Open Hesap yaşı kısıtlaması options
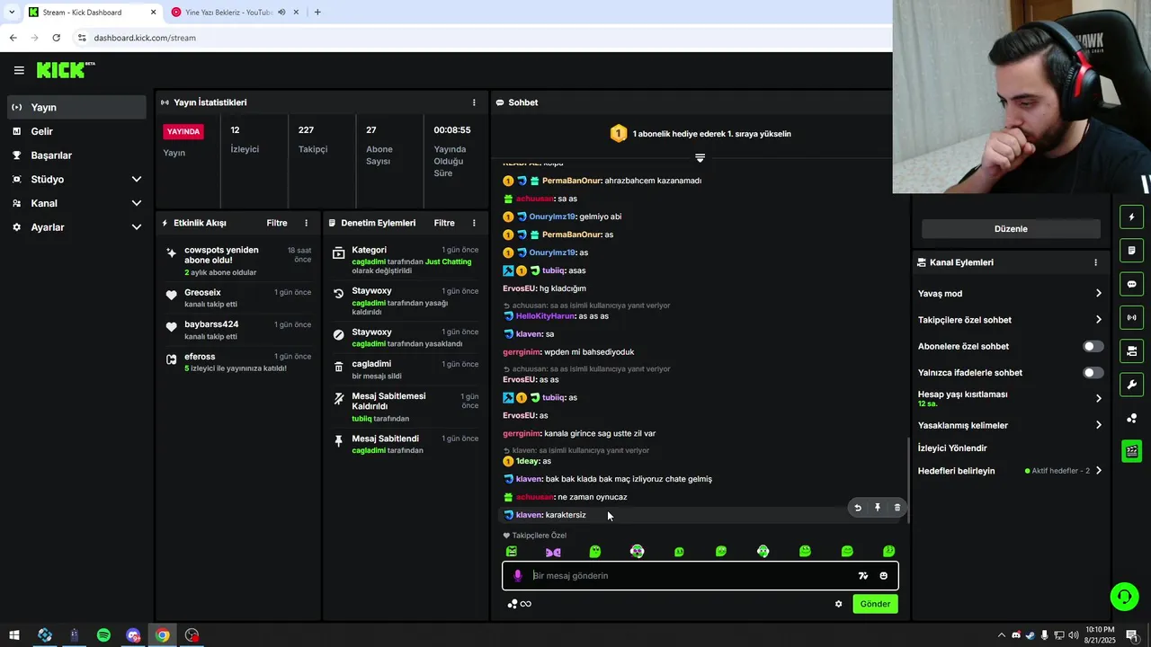This screenshot has height=647, width=1151. (1010, 398)
